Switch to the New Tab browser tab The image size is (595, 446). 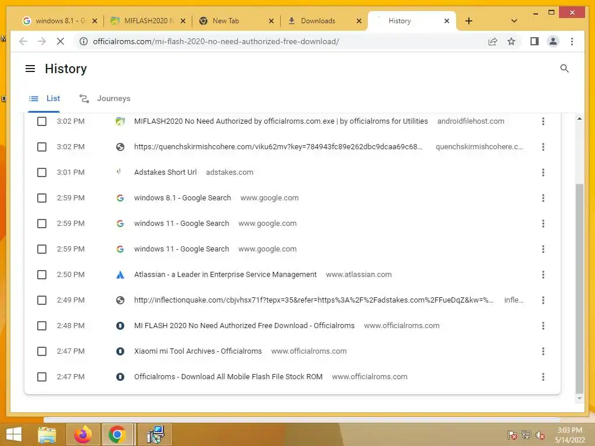236,21
